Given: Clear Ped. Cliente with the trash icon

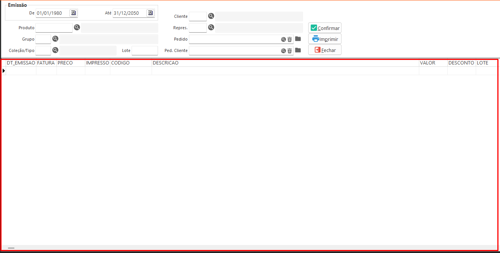Looking at the screenshot, I should click(x=290, y=50).
